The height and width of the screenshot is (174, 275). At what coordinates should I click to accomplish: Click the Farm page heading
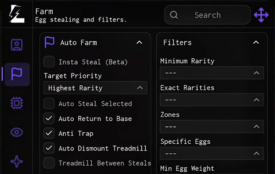[44, 11]
